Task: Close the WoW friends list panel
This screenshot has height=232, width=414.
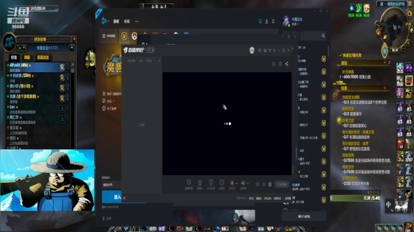Action: [x=74, y=39]
